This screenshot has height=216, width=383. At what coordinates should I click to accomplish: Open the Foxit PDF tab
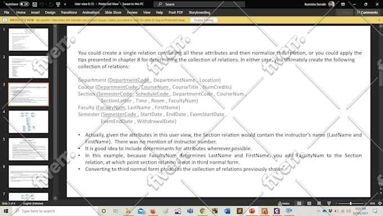coord(176,12)
